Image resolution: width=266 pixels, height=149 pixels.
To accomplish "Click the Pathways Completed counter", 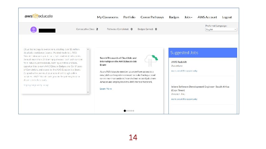I will click(x=120, y=29).
